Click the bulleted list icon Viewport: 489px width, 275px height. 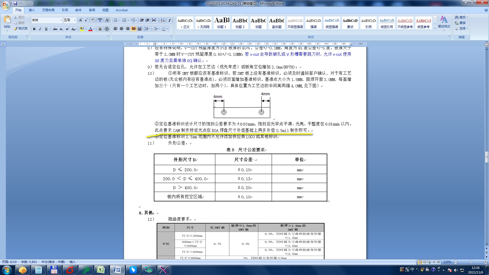[x=116, y=20]
